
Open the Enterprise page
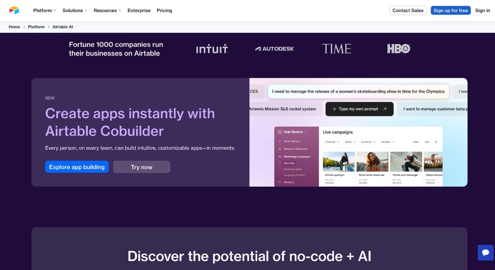coord(139,10)
